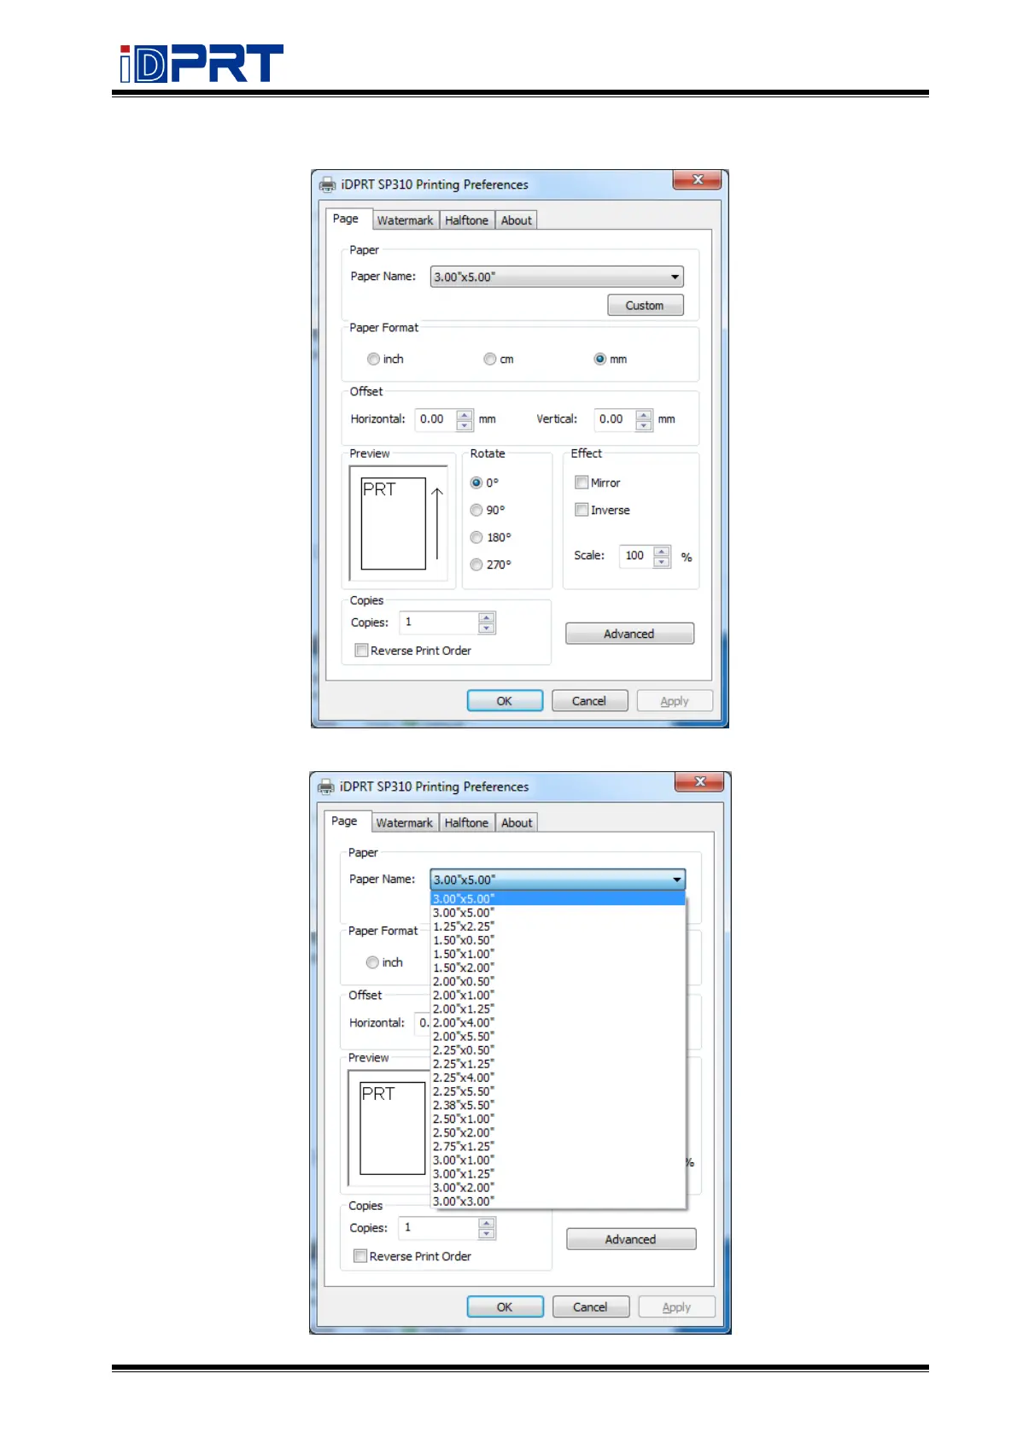Open Halftone tab in lower dialog
The width and height of the screenshot is (1017, 1438).
(x=467, y=822)
